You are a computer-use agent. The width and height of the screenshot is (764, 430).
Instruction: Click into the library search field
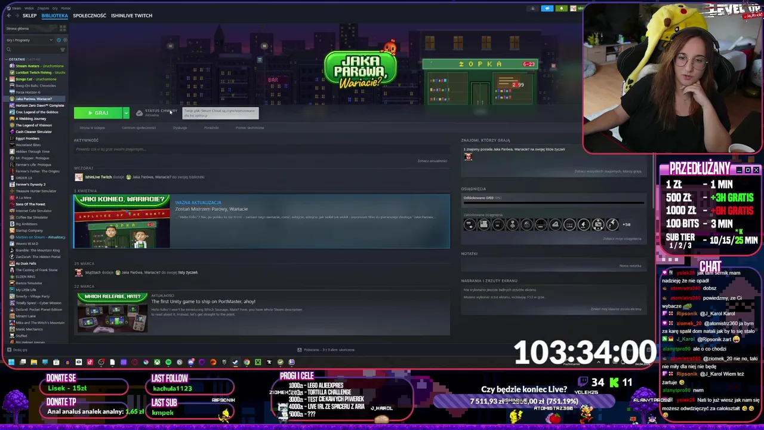coord(31,50)
